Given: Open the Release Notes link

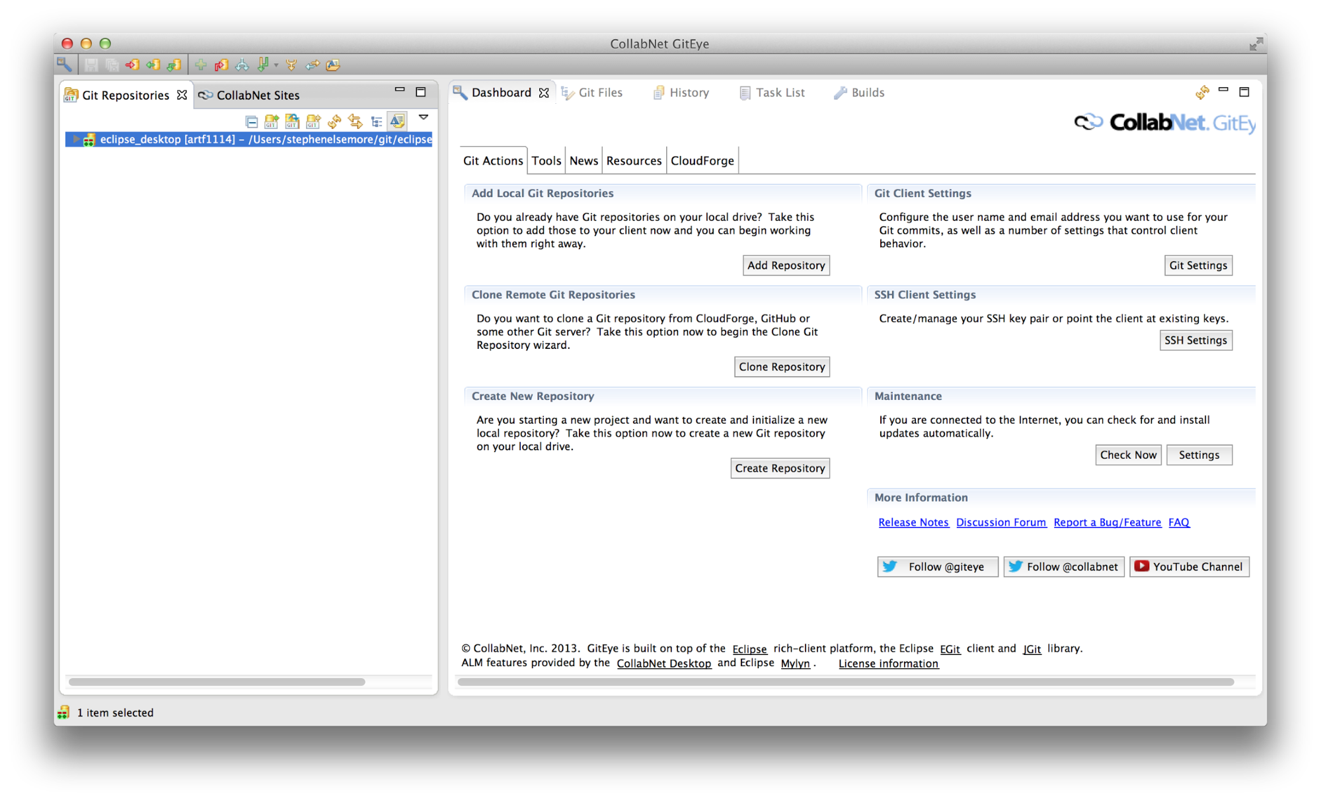Looking at the screenshot, I should pos(913,522).
